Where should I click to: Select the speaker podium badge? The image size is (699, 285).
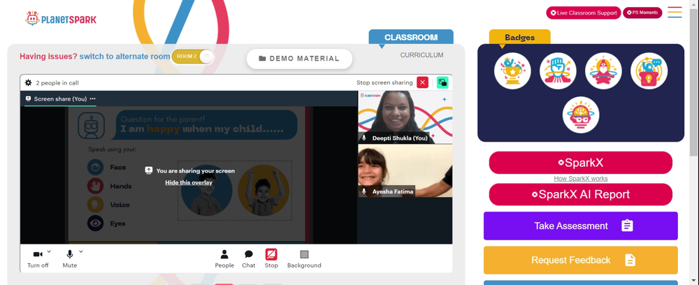[x=649, y=71]
